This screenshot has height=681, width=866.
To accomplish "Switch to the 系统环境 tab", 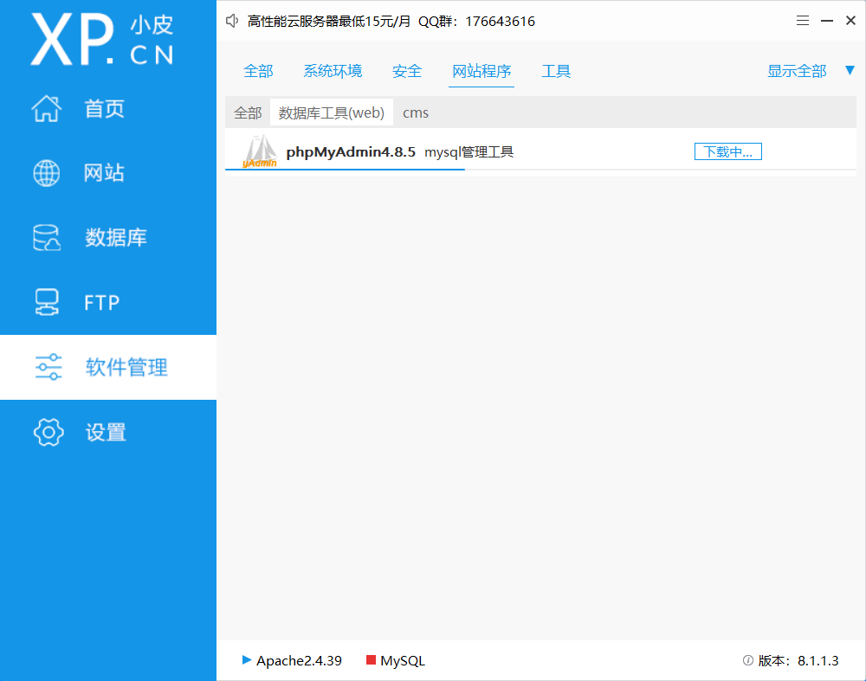I will pyautogui.click(x=333, y=71).
